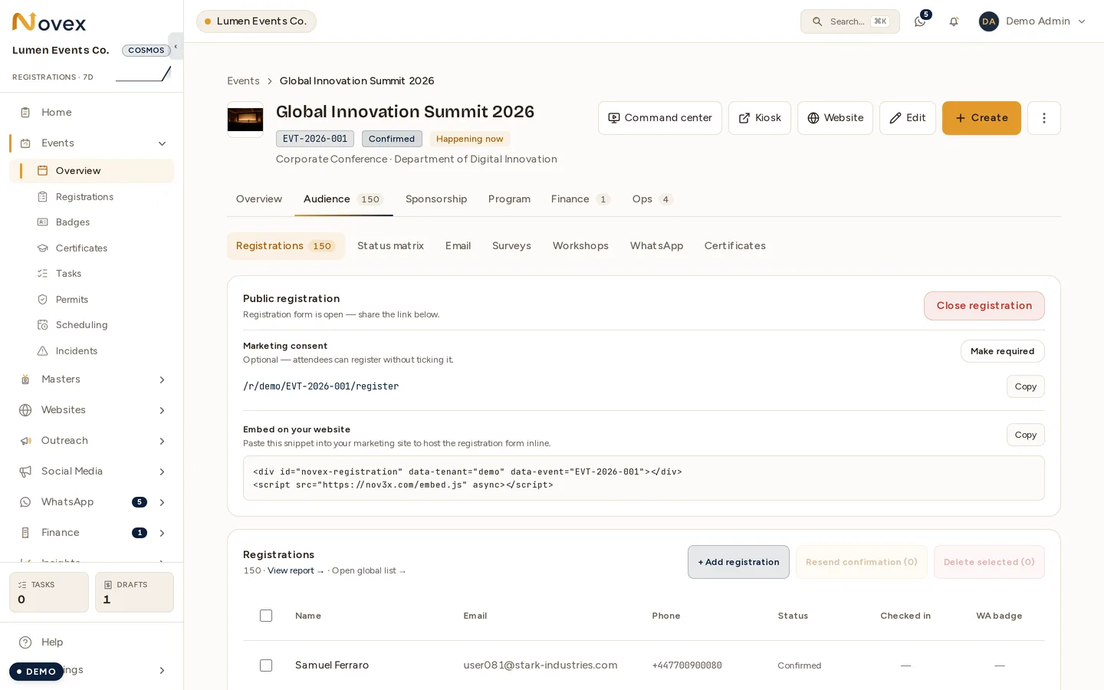Click Add registration
This screenshot has width=1104, height=690.
tap(738, 562)
